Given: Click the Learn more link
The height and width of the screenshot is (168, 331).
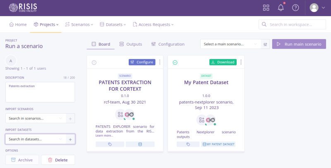Looking at the screenshot, I should 104,136.
